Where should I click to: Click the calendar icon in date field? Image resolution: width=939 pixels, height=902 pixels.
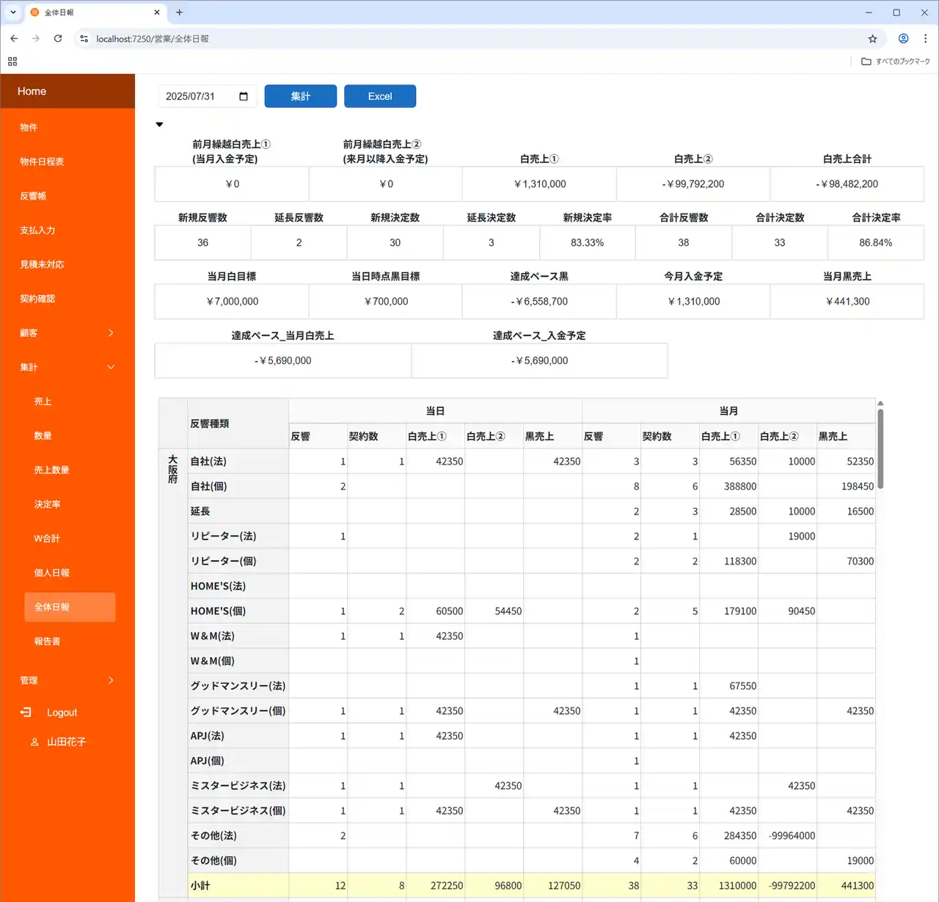click(244, 96)
